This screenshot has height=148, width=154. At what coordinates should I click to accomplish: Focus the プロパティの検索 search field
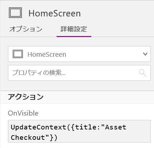point(79,73)
